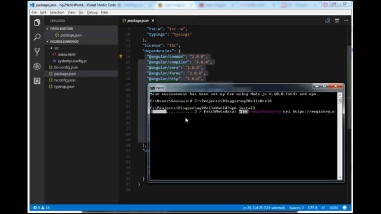This screenshot has width=381, height=214.
Task: Click the "license": "ISC" line
Action: point(161,45)
